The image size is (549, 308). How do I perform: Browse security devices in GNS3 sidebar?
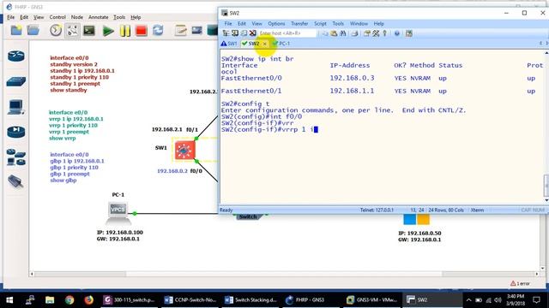[x=16, y=132]
